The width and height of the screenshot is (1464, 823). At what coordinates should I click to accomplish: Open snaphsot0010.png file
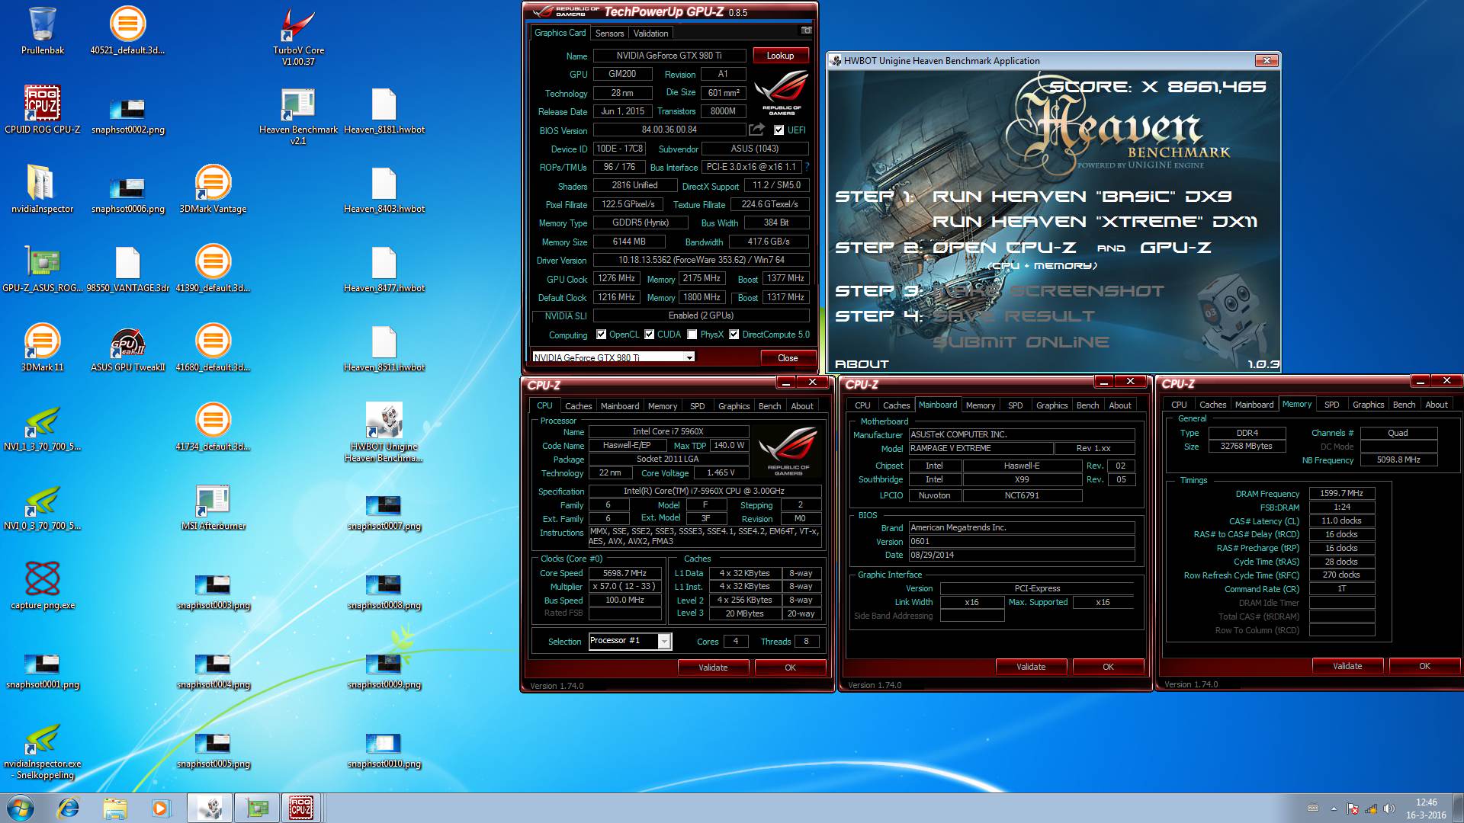384,750
